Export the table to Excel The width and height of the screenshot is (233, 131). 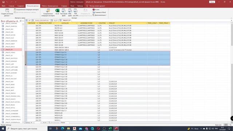coord(57,12)
